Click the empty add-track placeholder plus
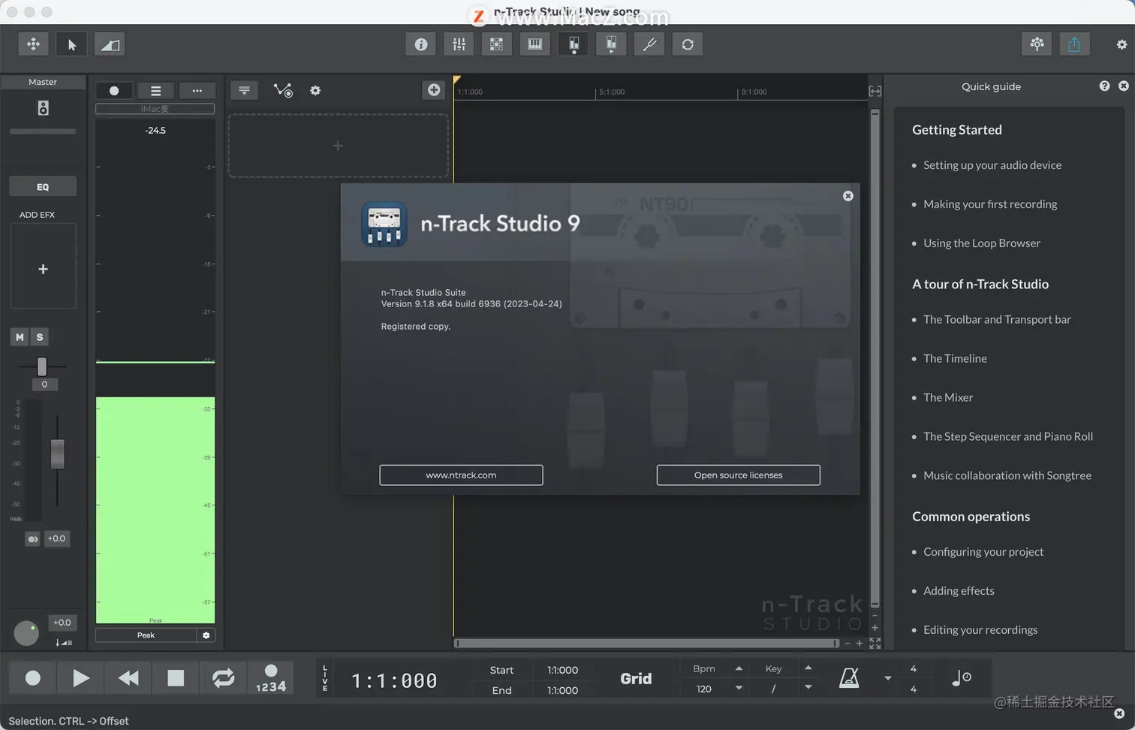 338,146
